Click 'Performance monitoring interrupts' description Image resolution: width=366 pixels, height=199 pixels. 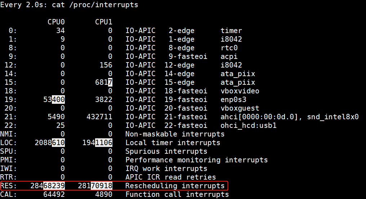point(197,160)
